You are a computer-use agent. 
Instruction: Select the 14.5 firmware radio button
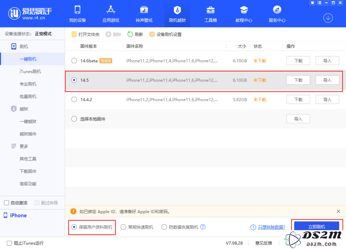(x=74, y=80)
